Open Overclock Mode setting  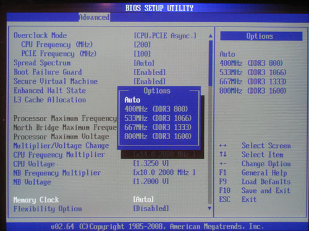click(40, 35)
